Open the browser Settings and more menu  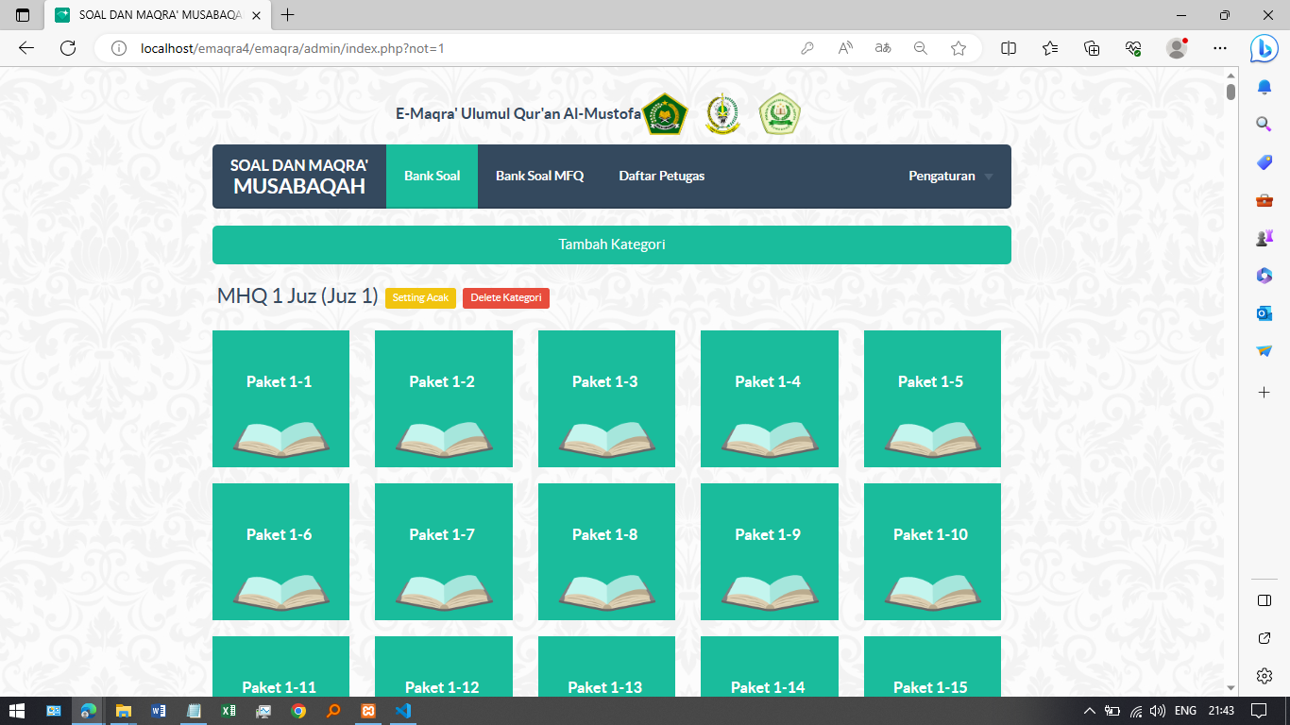pyautogui.click(x=1220, y=48)
